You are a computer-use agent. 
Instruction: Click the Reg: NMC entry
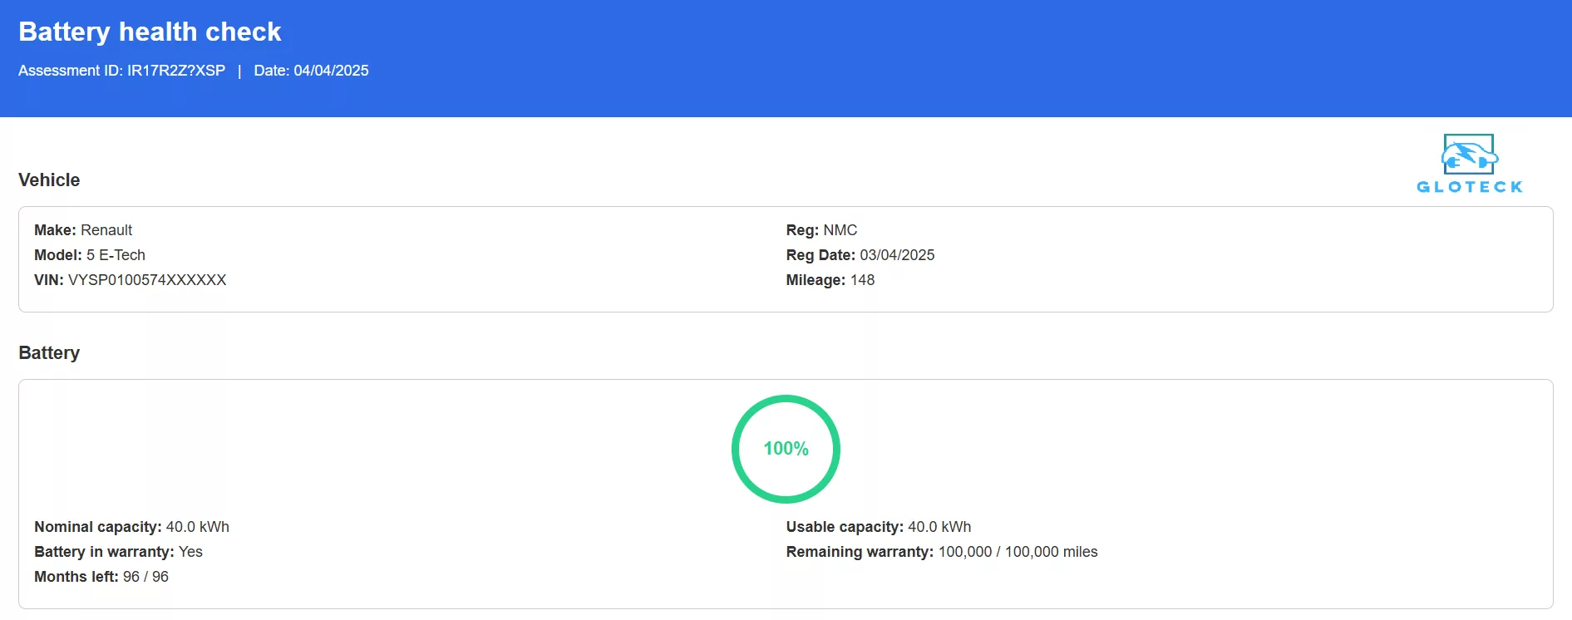tap(821, 230)
